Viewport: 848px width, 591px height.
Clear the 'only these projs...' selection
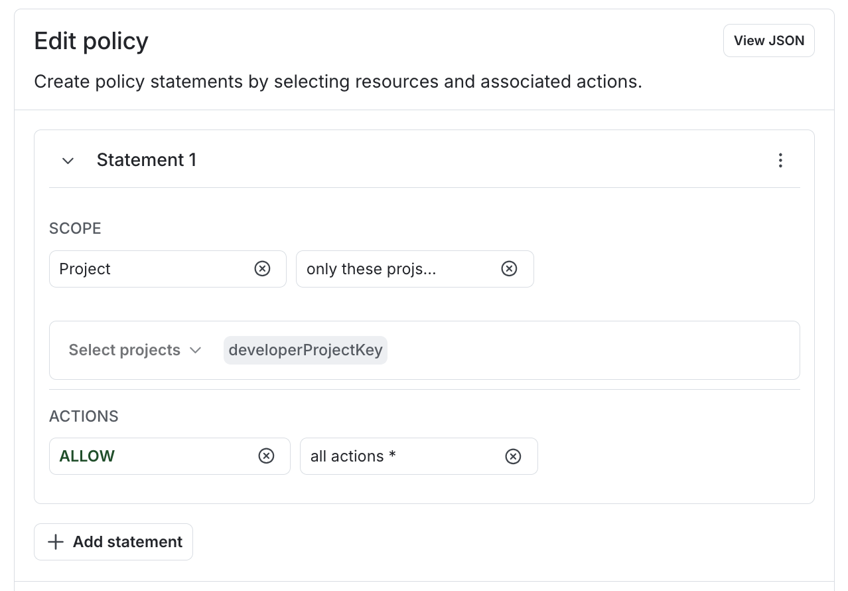click(509, 268)
